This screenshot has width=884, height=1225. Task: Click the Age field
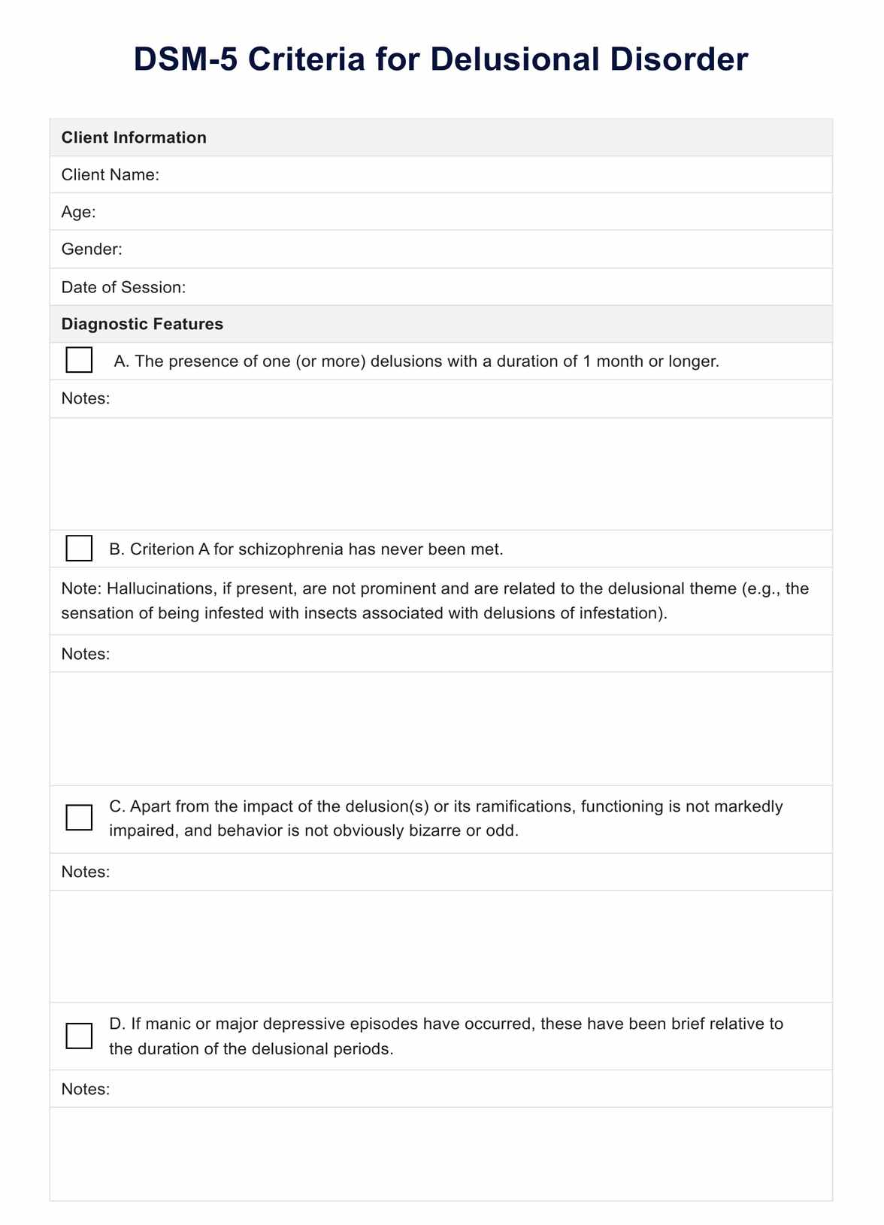pyautogui.click(x=489, y=212)
